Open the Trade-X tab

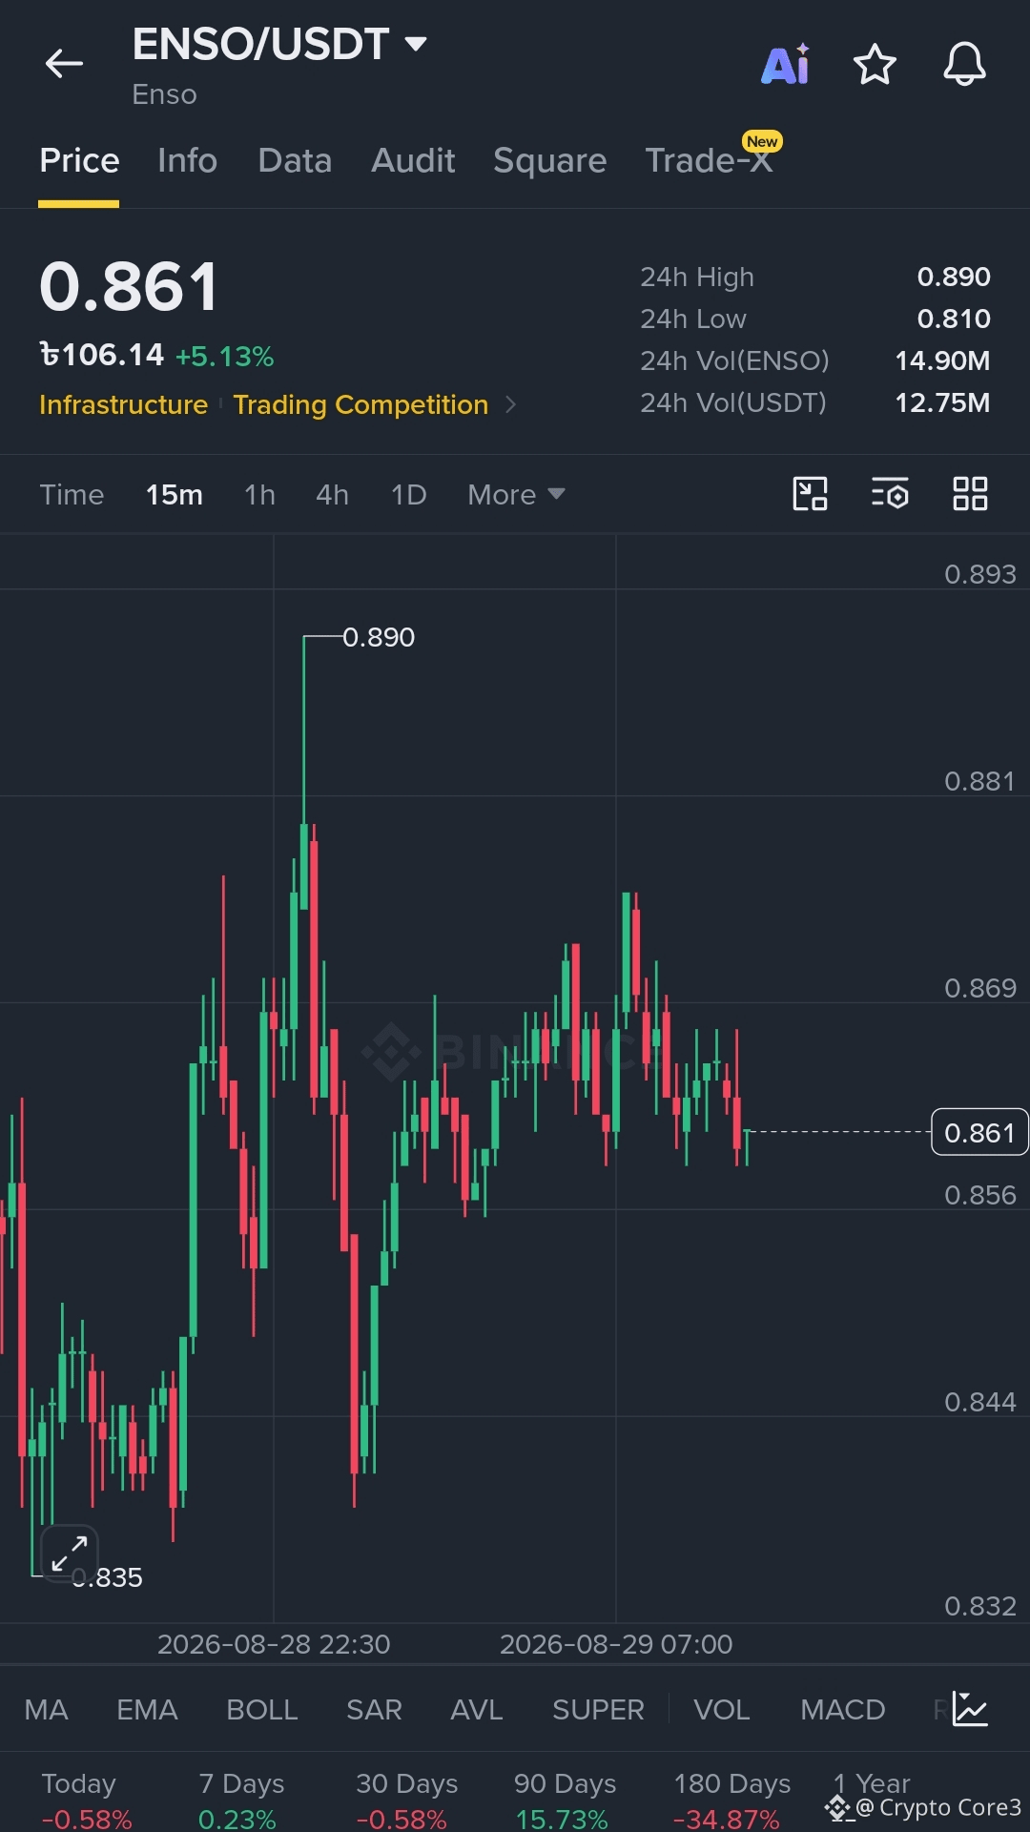click(709, 160)
